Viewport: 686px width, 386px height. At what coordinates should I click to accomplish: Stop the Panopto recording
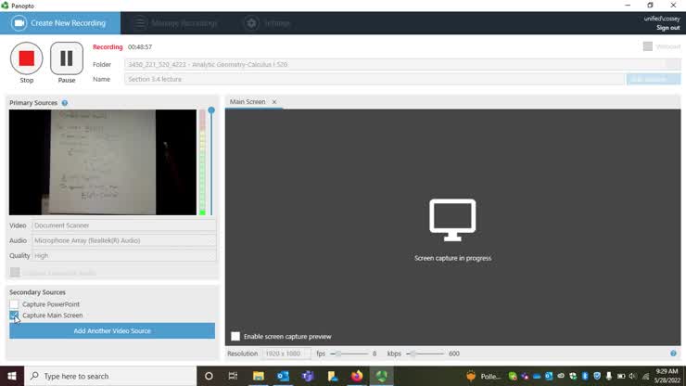(27, 58)
